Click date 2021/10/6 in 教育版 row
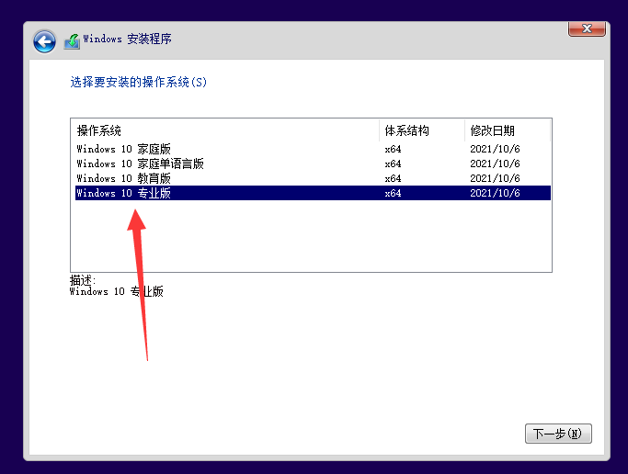Screen dimensions: 628x474 pos(495,178)
